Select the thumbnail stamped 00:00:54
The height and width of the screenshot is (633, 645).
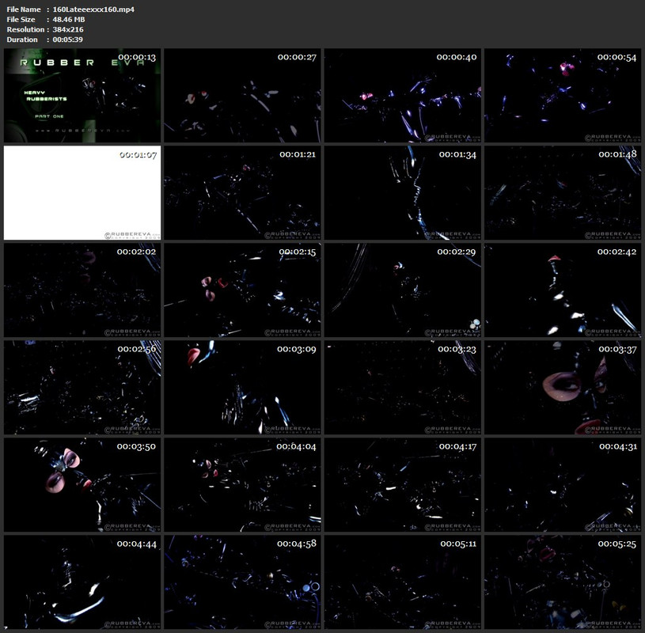(563, 96)
